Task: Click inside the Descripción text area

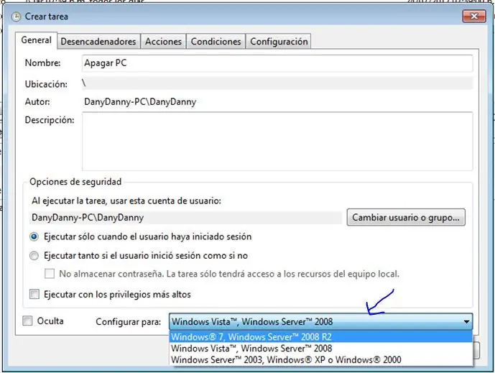Action: click(x=277, y=141)
